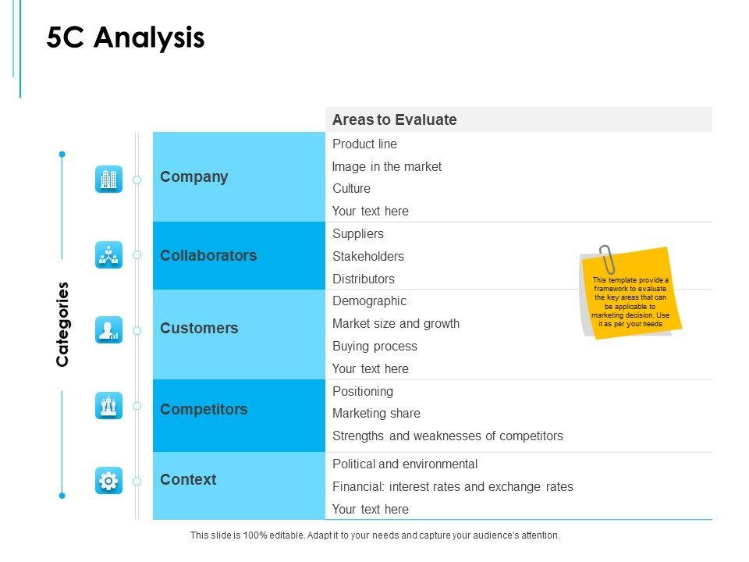Select the Collaborators category cell
Image resolution: width=749 pixels, height=562 pixels.
pos(208,255)
